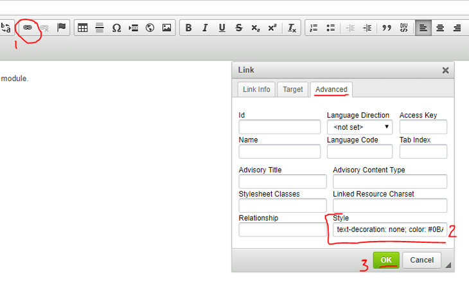Click the Advisory Content Type field

point(390,181)
